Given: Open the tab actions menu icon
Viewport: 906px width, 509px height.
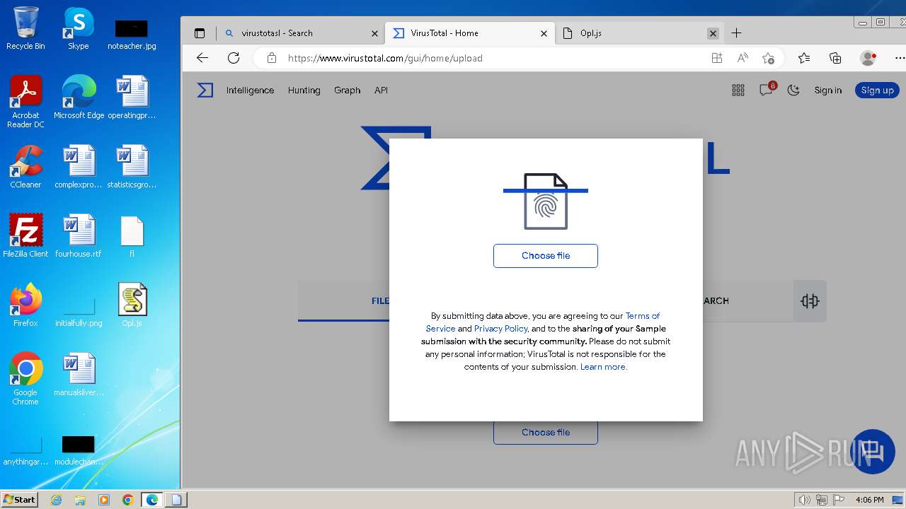Looking at the screenshot, I should click(x=200, y=33).
